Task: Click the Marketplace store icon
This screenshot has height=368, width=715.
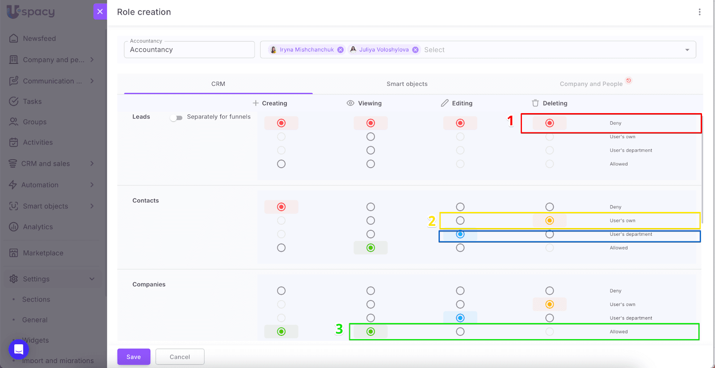Action: [14, 253]
